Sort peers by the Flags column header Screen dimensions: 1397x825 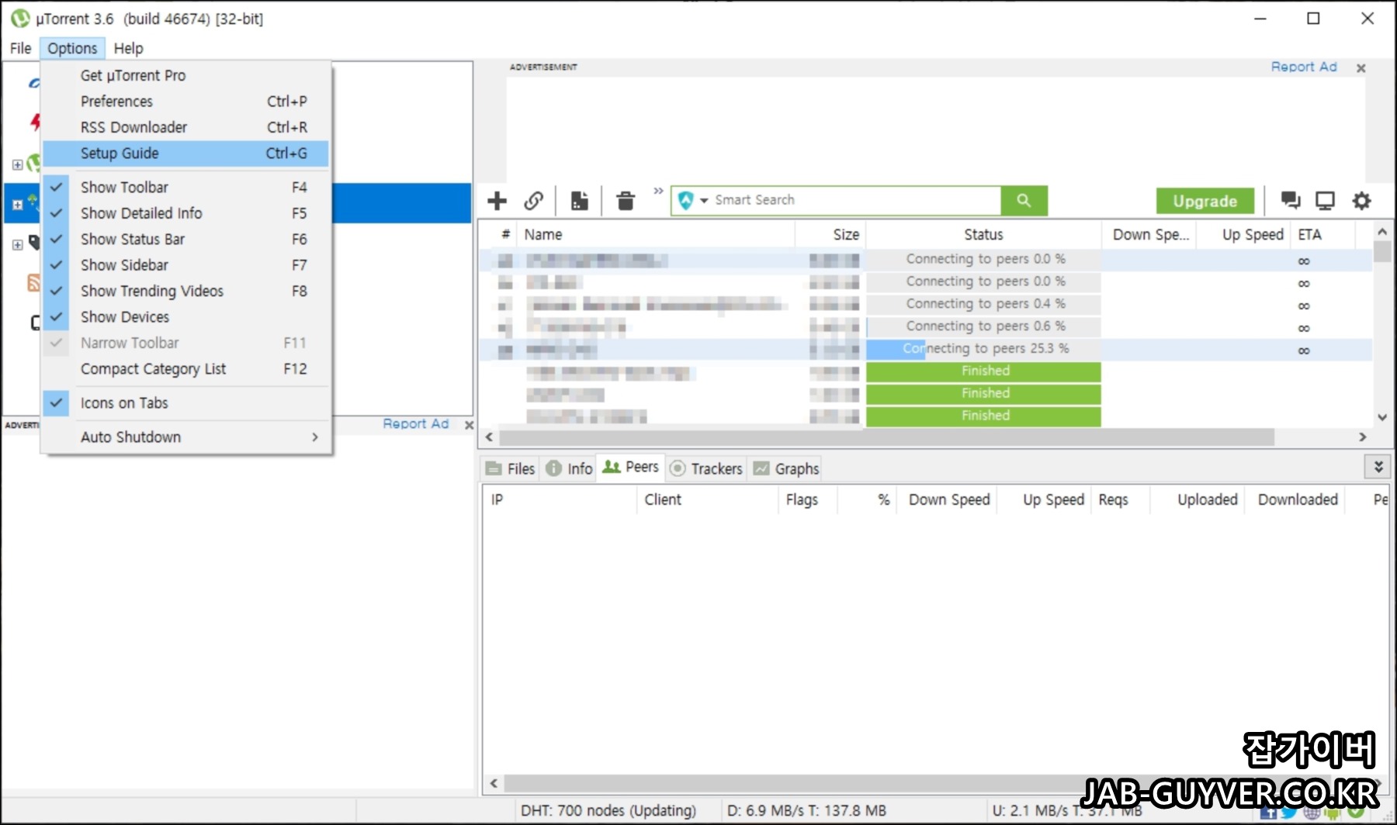click(807, 500)
